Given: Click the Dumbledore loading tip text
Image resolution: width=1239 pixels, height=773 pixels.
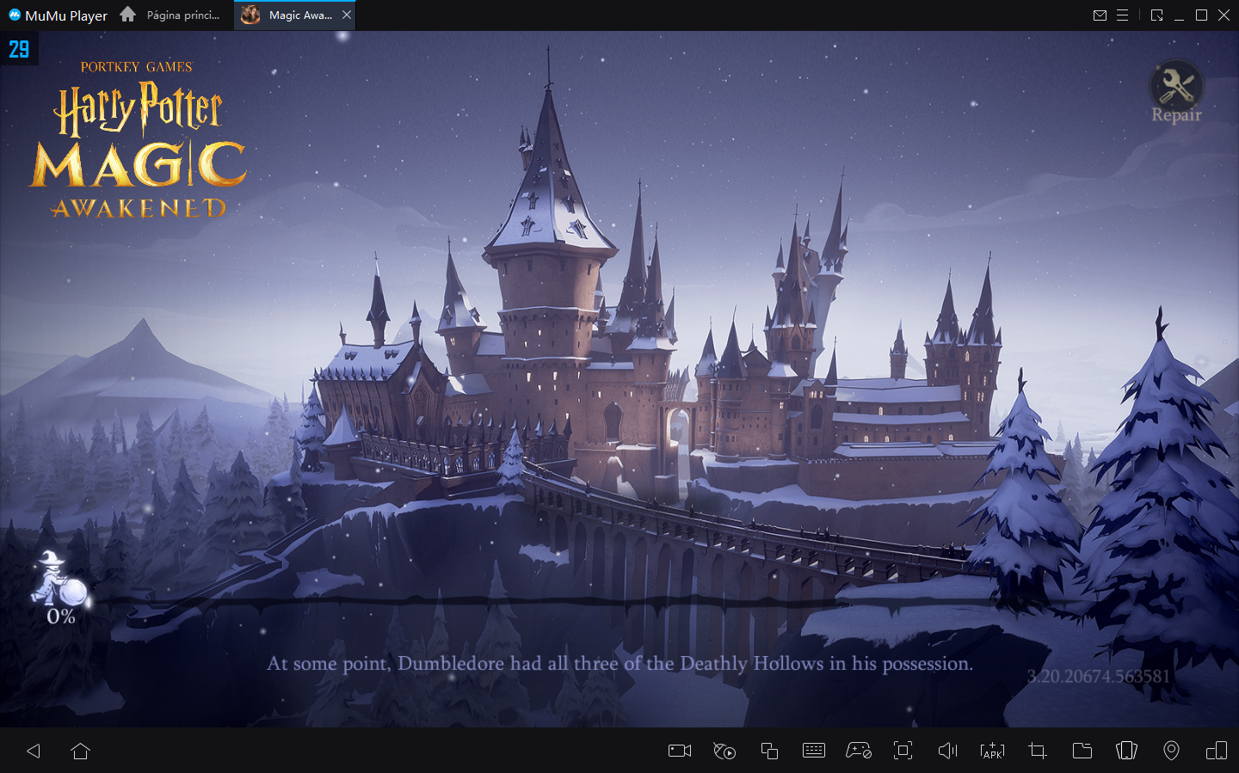Looking at the screenshot, I should tap(619, 664).
